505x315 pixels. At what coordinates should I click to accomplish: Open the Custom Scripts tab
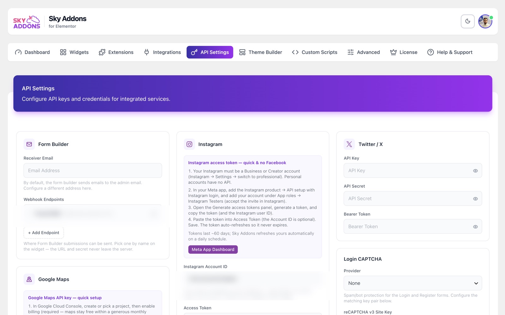click(x=315, y=52)
